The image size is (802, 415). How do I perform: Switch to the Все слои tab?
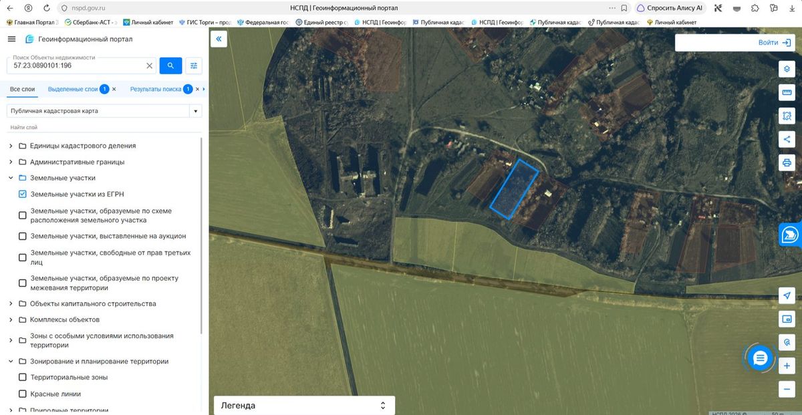22,89
